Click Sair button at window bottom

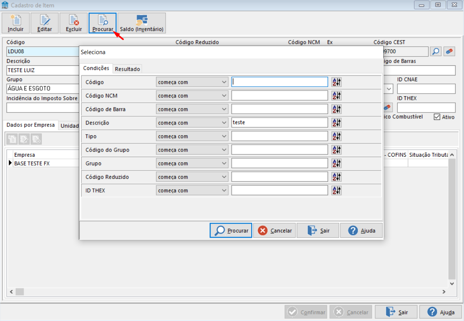396,312
